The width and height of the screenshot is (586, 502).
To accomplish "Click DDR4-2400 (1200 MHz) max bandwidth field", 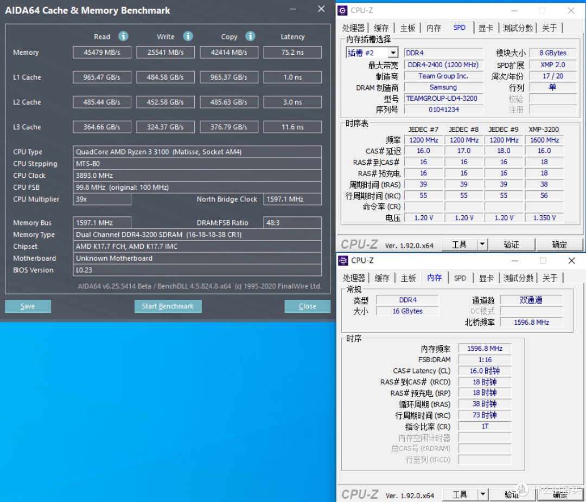I will 444,65.
